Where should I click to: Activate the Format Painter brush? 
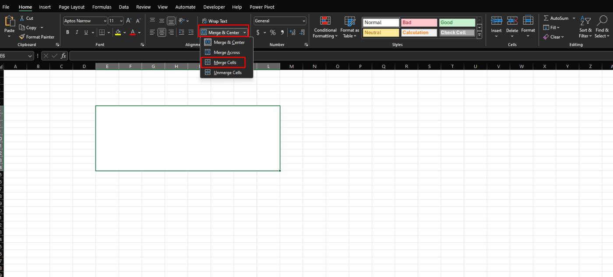[x=37, y=37]
